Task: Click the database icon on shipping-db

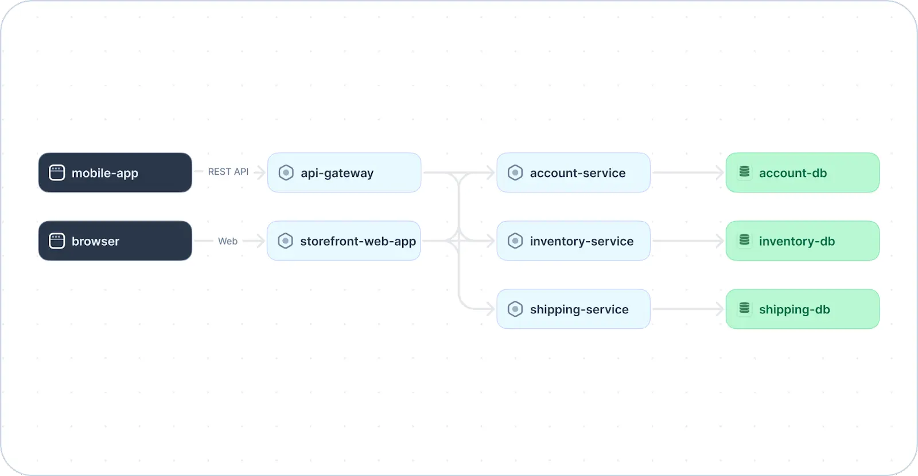Action: [x=744, y=308]
